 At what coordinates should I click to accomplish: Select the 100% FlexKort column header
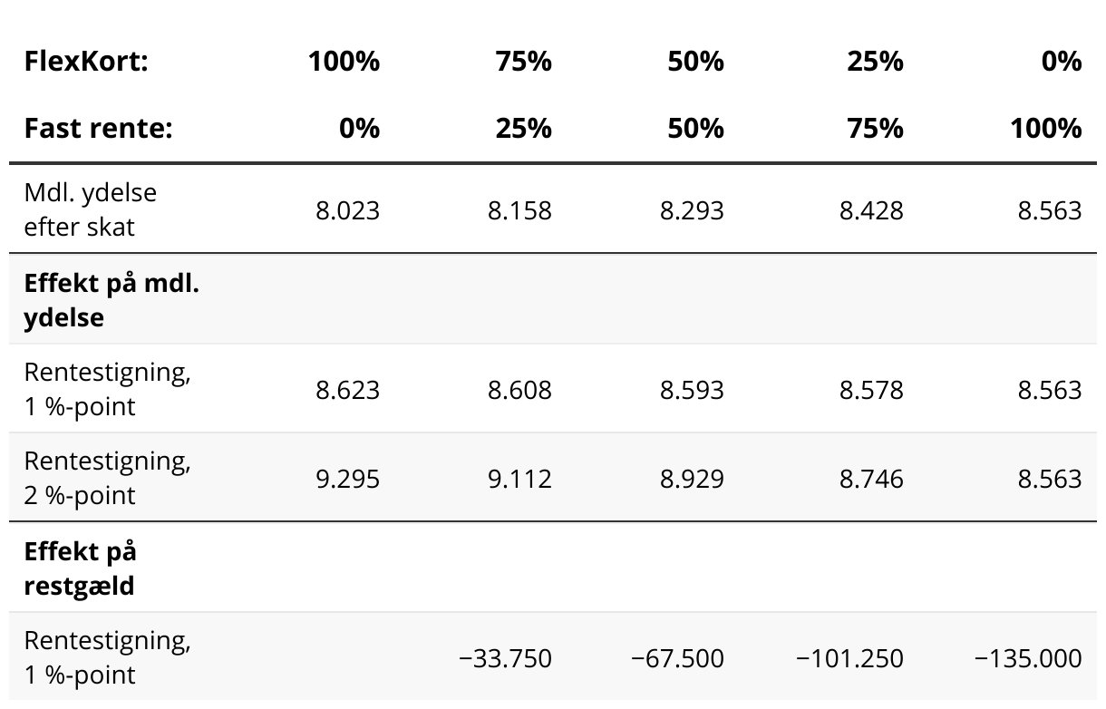tap(344, 62)
